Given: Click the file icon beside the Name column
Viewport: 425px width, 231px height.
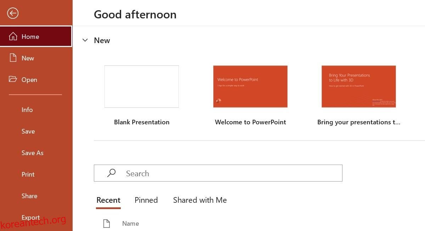Looking at the screenshot, I should click(x=107, y=223).
